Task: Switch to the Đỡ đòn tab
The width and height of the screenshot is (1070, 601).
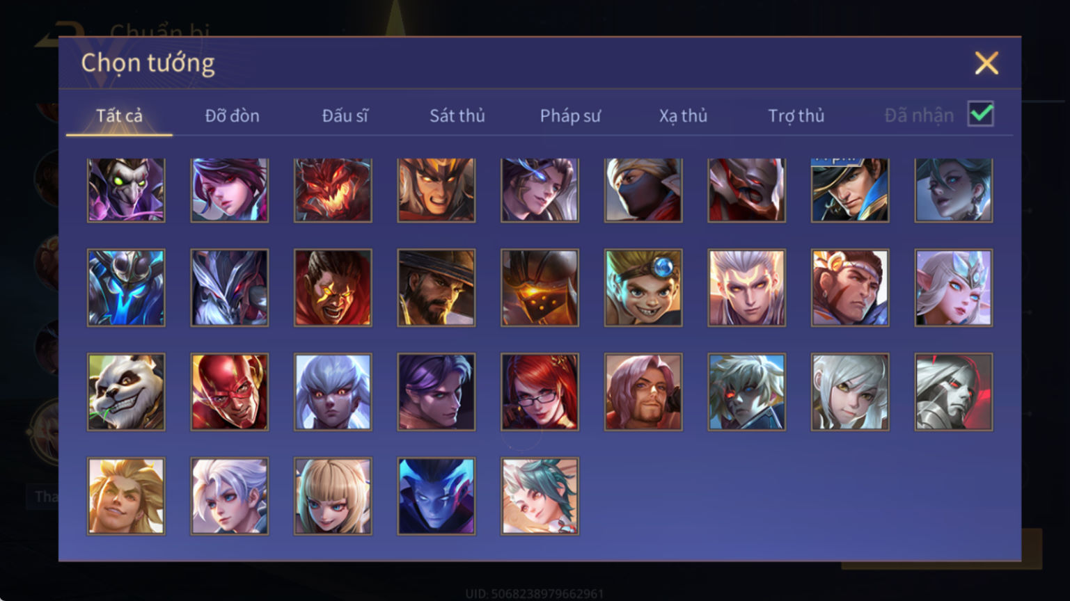Action: [232, 115]
